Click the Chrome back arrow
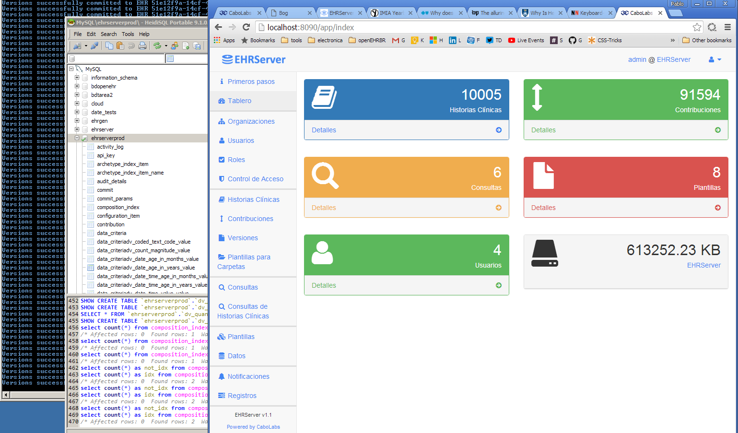 (x=219, y=27)
